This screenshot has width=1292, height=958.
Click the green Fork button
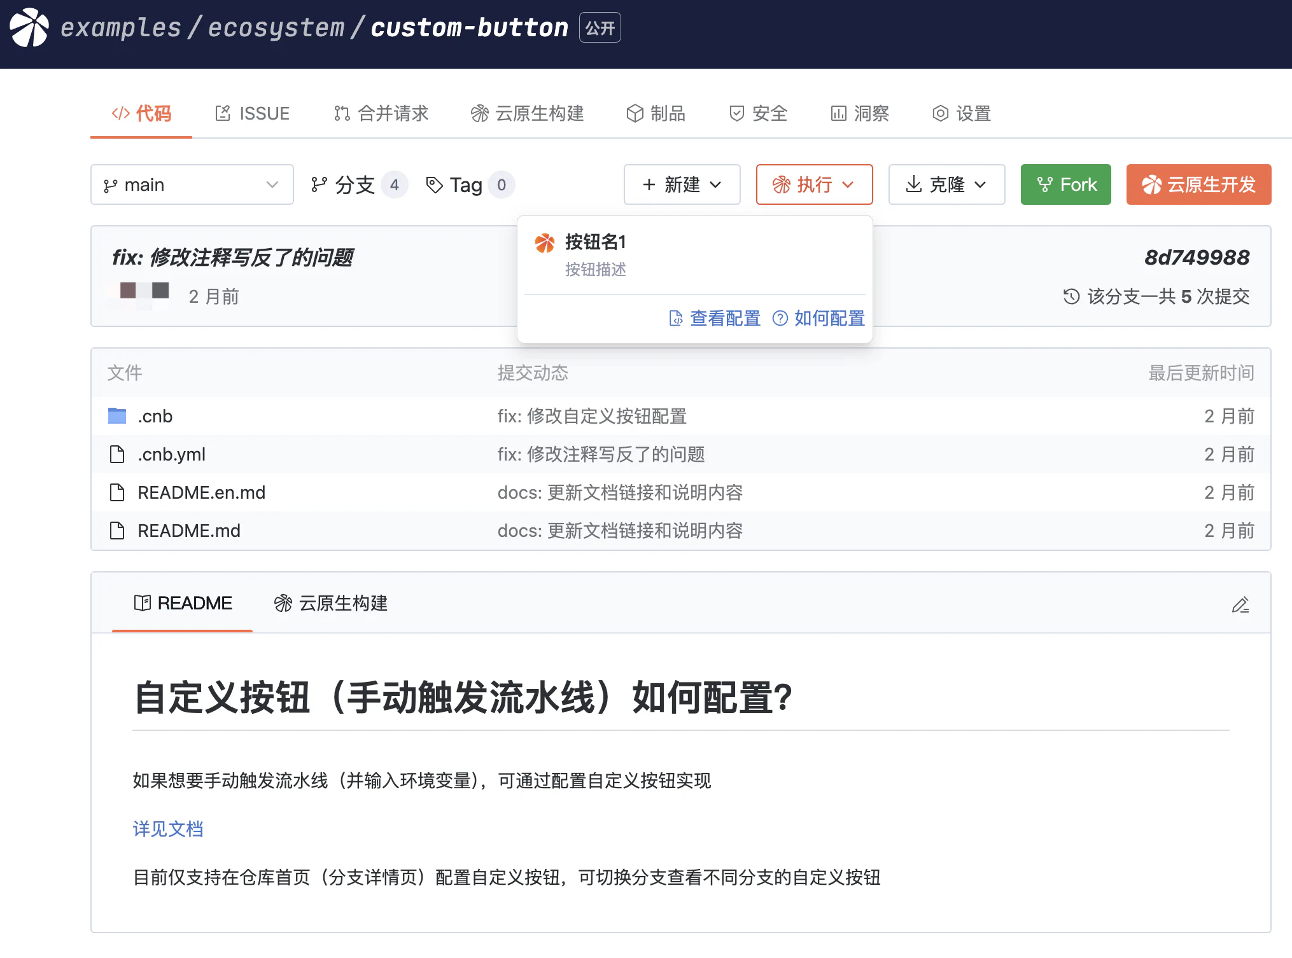pos(1065,185)
